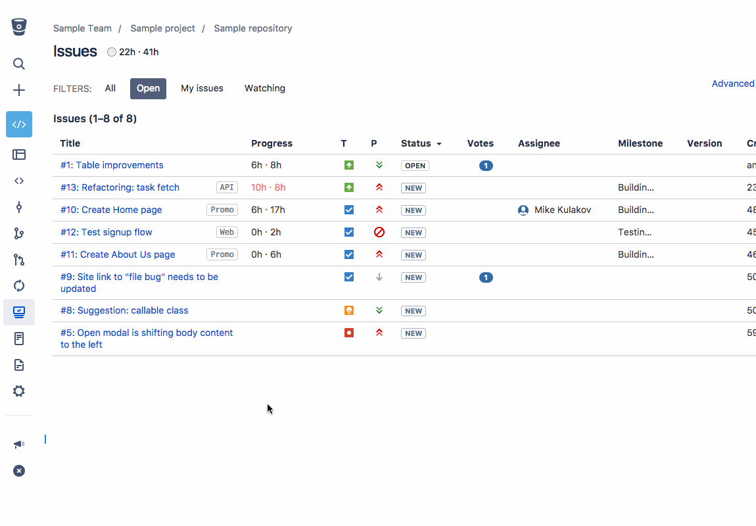Open the Status column sort dropdown
756x526 pixels.
(x=421, y=143)
